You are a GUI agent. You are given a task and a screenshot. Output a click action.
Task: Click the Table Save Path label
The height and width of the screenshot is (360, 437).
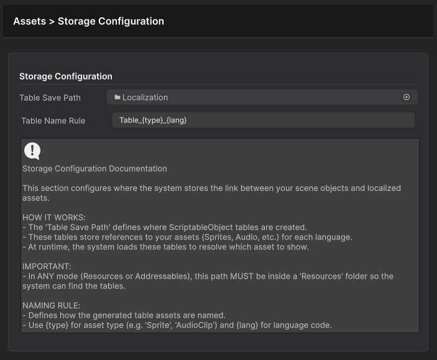(50, 98)
